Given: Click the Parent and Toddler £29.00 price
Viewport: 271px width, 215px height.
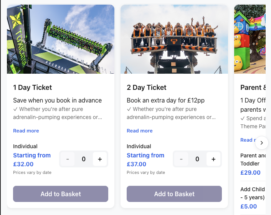Looking at the screenshot, I should (x=251, y=173).
